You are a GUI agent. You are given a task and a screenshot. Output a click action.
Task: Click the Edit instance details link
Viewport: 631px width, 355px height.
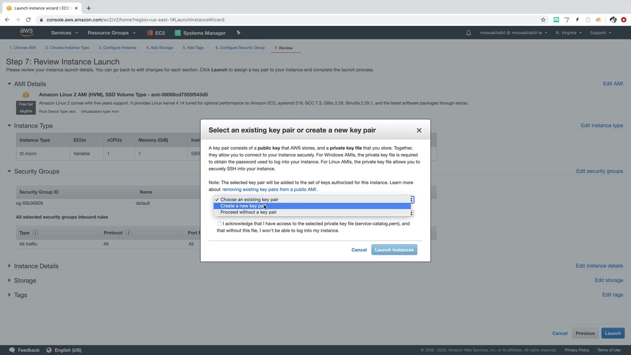[599, 266]
